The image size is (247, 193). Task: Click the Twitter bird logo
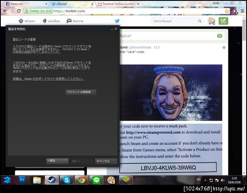click(117, 21)
